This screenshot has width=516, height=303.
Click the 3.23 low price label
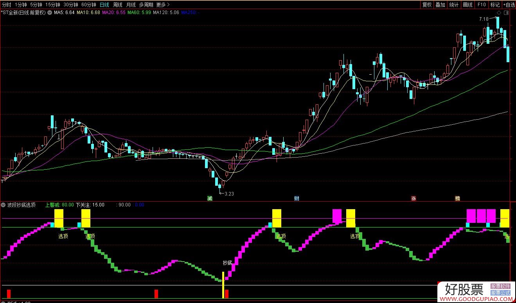229,193
